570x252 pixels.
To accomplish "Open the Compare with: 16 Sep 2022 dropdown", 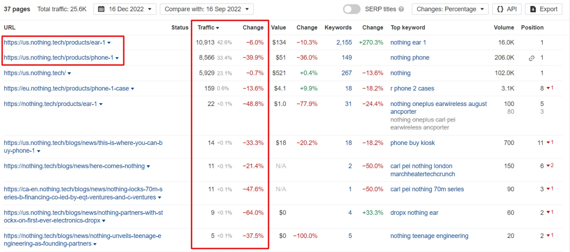I will pyautogui.click(x=207, y=9).
